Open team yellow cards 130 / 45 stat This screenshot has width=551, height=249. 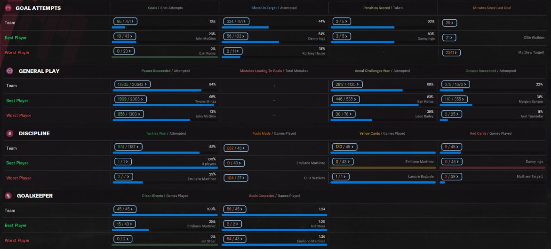coord(345,147)
